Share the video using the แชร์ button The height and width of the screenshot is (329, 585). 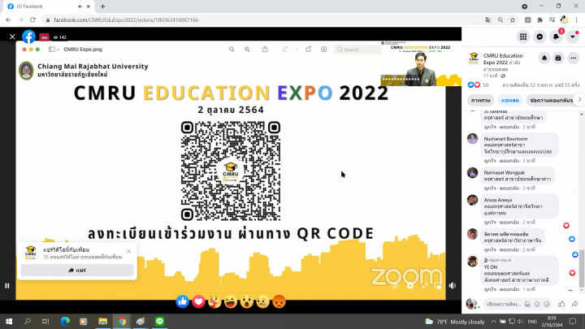click(x=77, y=270)
